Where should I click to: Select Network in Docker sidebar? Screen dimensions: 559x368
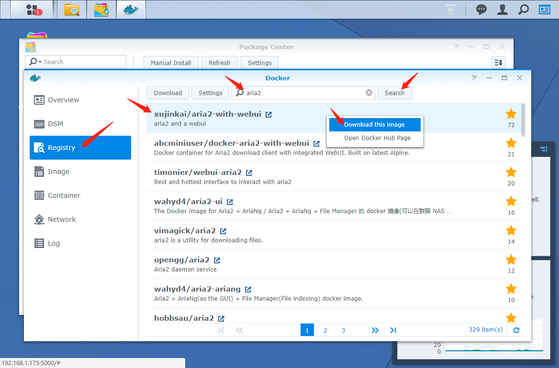[x=80, y=219]
